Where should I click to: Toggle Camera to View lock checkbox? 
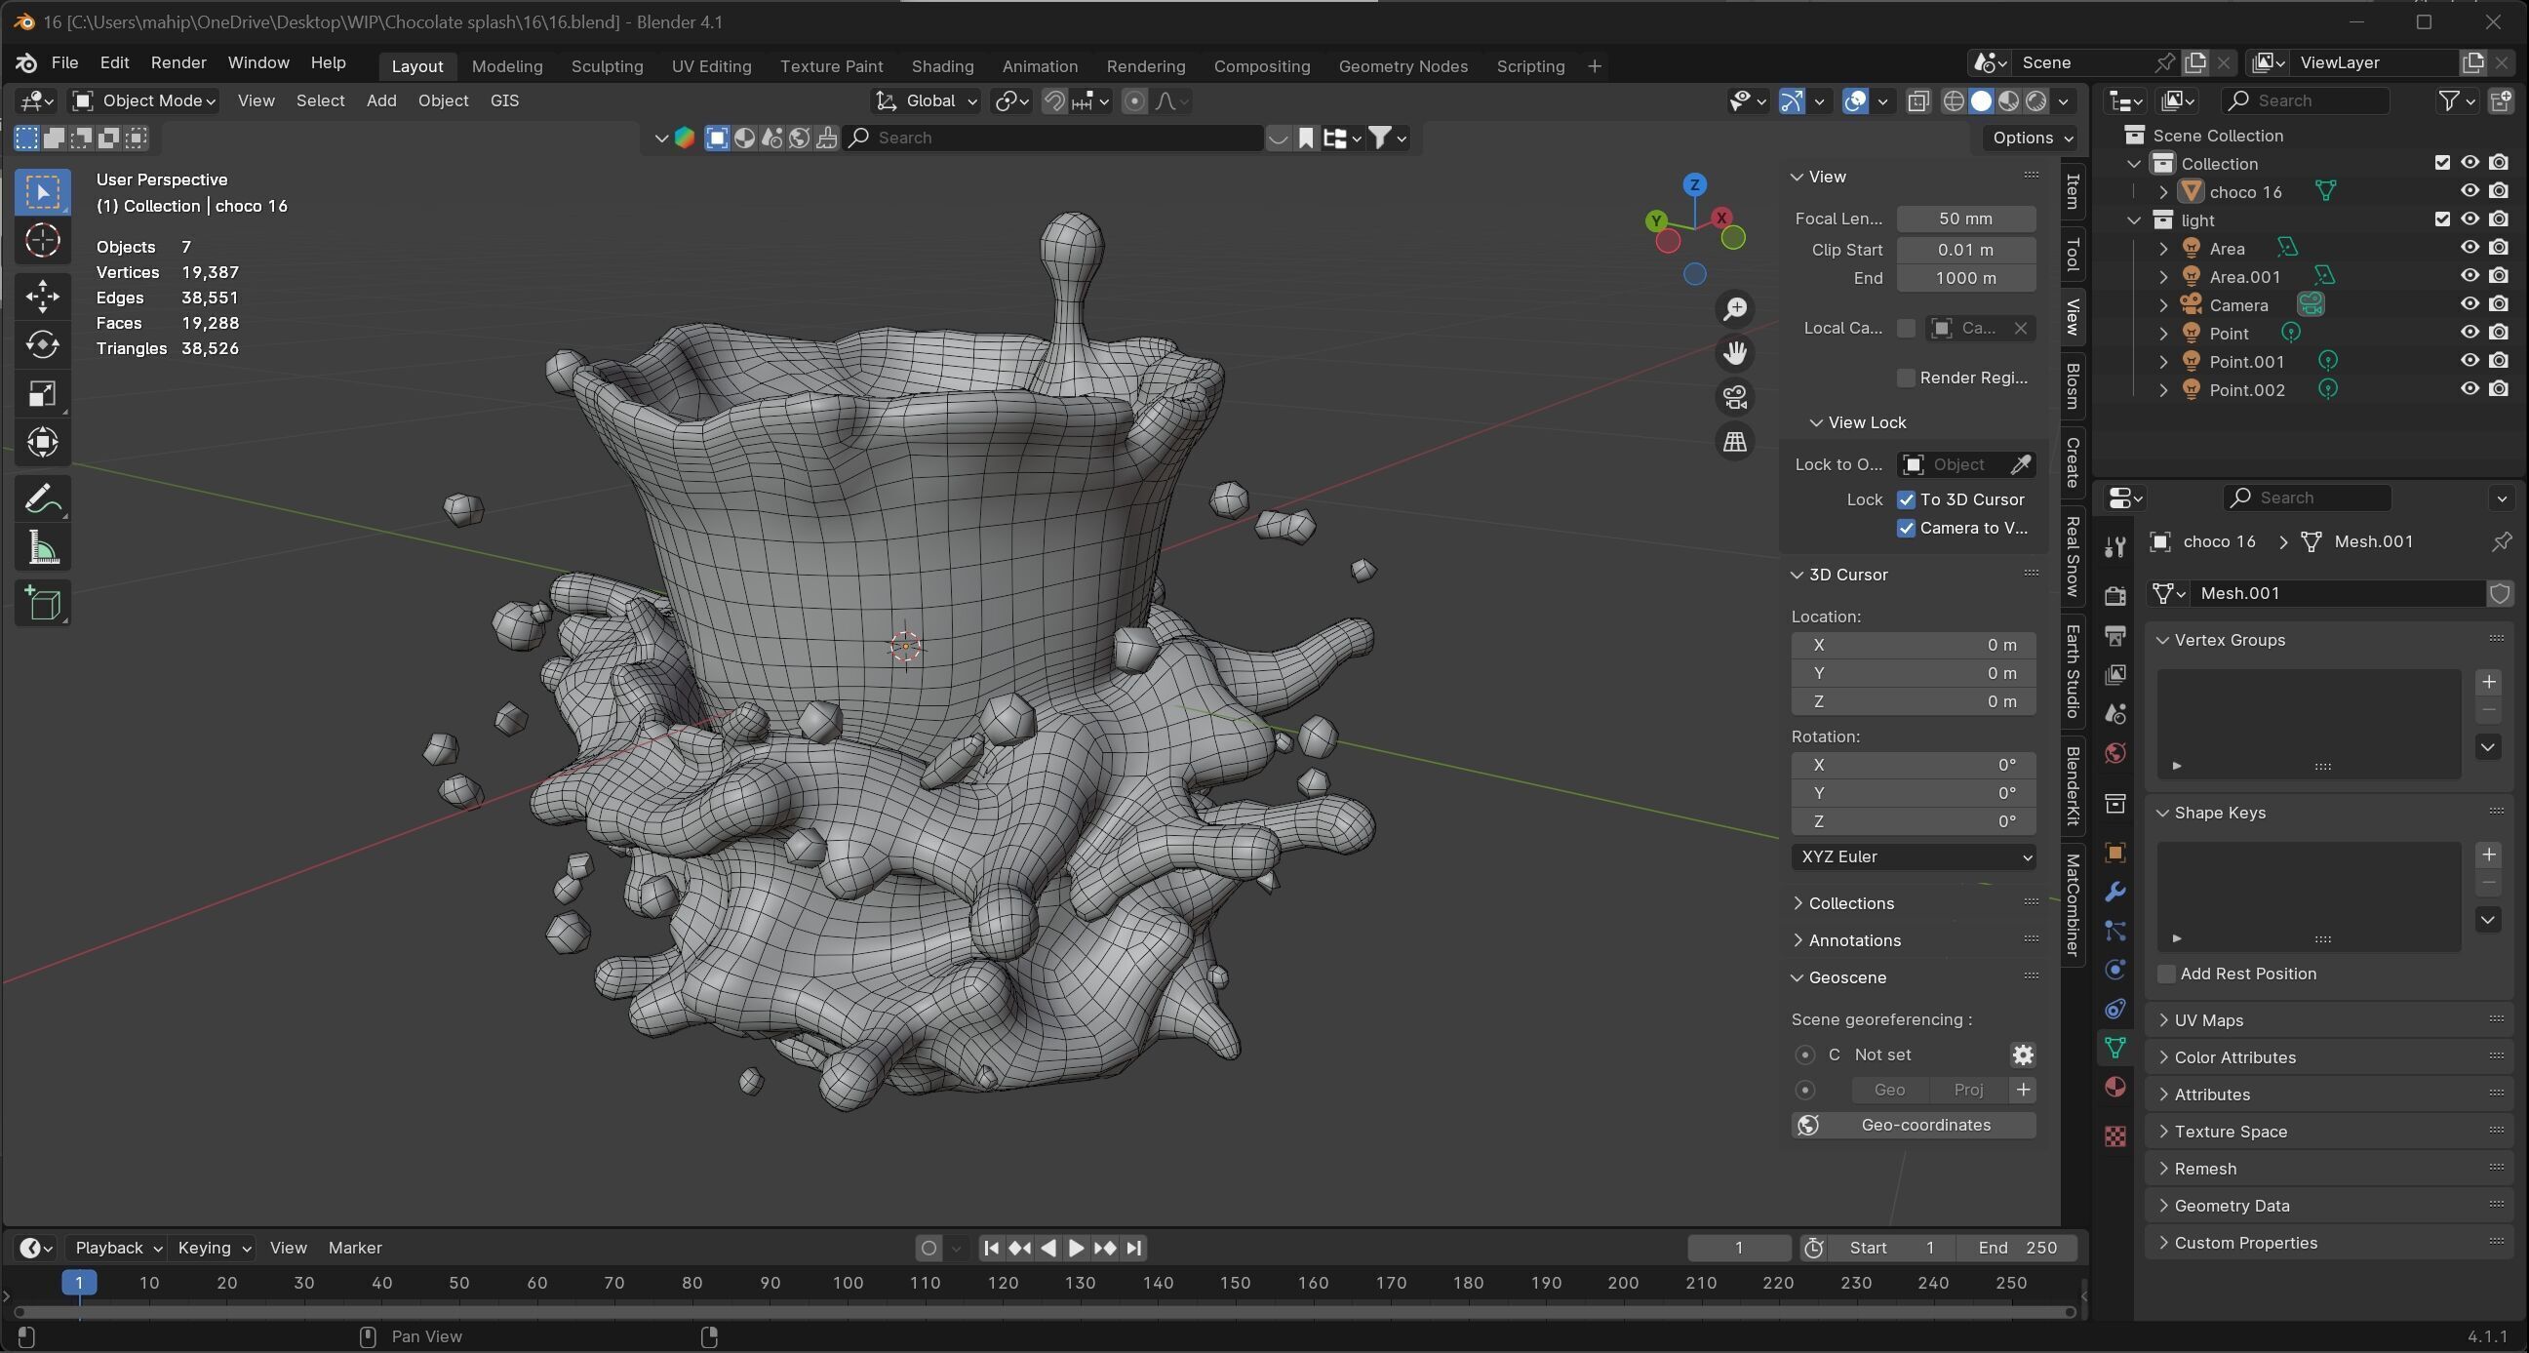click(x=1906, y=529)
